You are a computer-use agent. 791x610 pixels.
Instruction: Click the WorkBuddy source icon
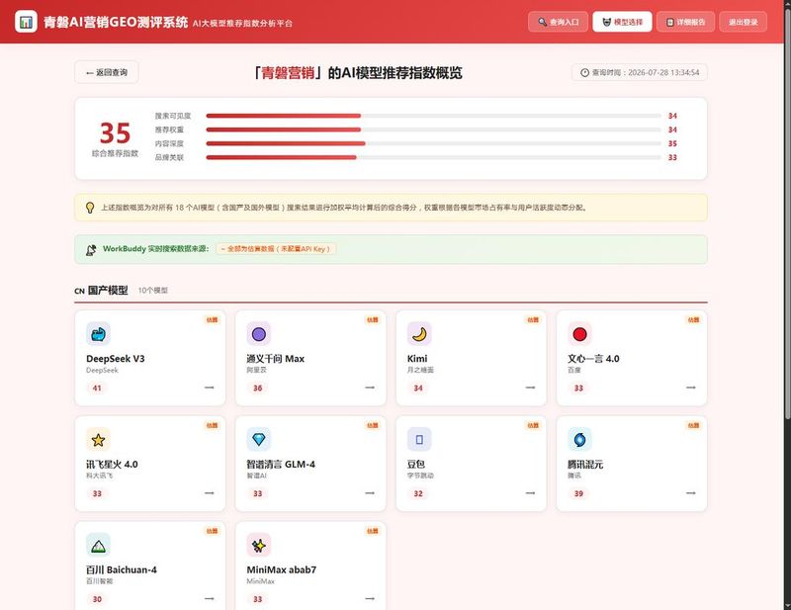point(91,250)
